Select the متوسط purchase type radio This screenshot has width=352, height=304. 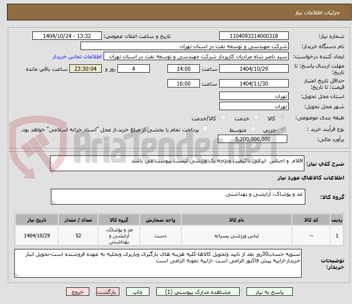pos(253,129)
